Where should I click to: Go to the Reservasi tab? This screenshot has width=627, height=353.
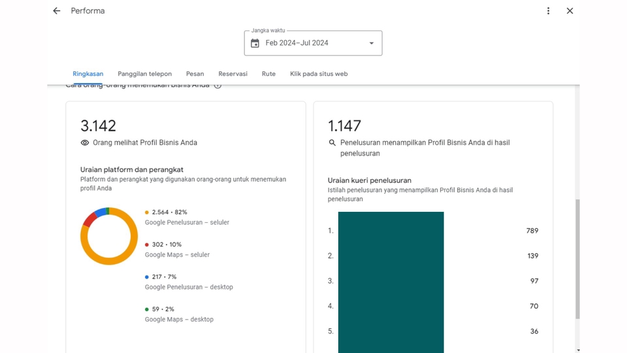tap(233, 74)
